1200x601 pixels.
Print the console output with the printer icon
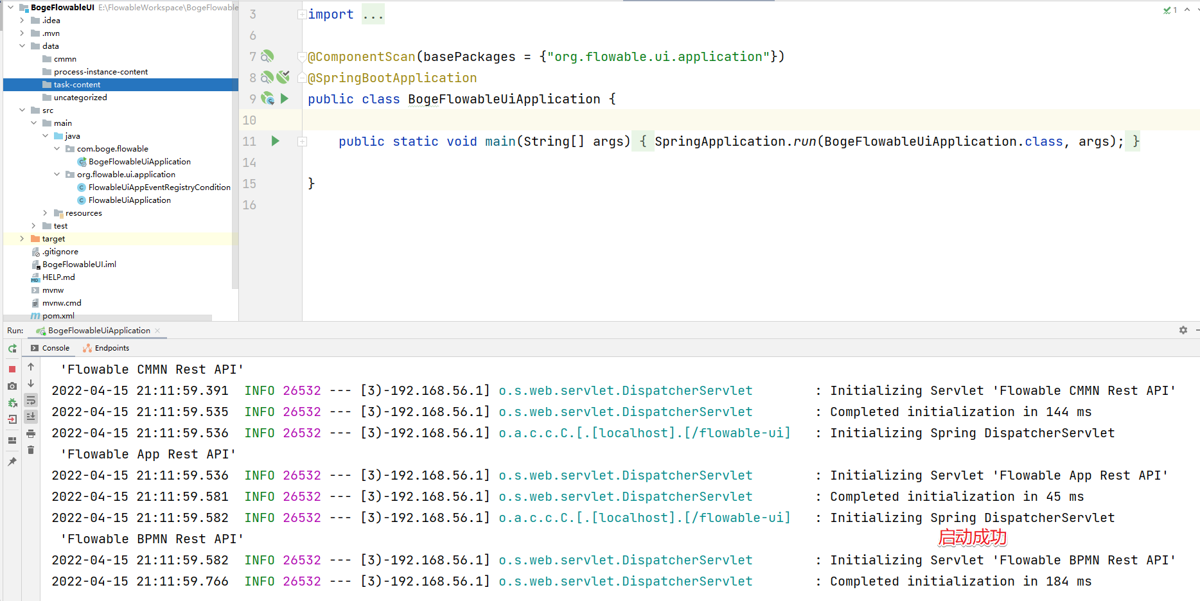click(31, 433)
